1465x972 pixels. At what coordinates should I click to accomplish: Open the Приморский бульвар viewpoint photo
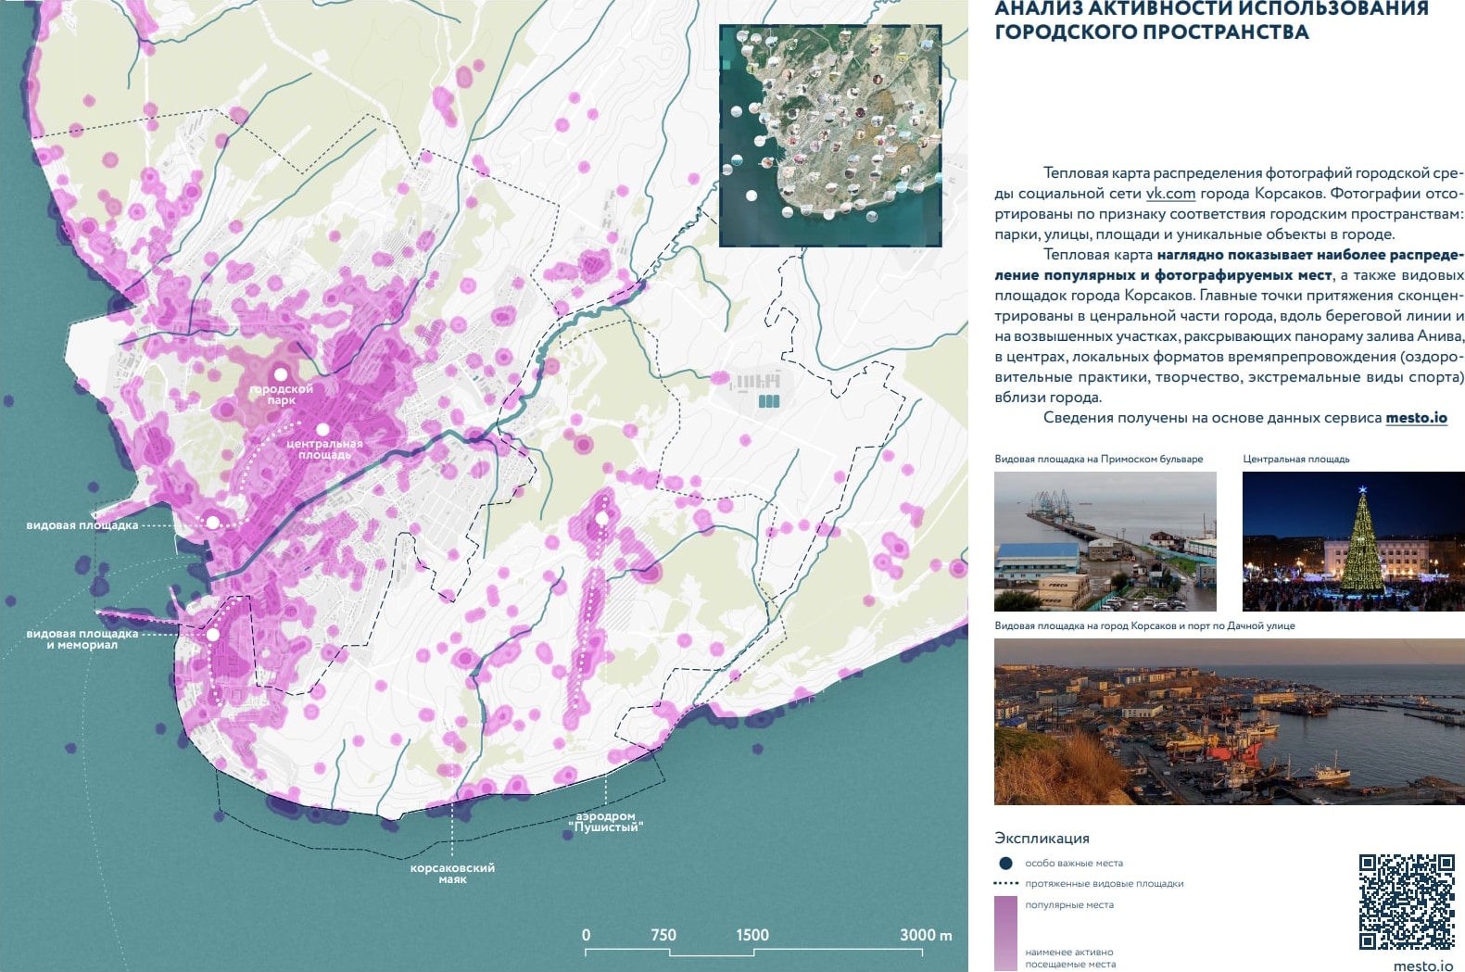(x=1105, y=541)
